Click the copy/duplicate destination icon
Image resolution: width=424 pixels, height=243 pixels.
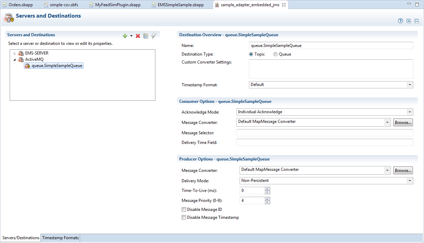click(x=146, y=36)
